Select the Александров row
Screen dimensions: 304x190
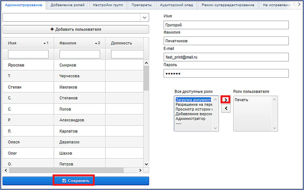click(73, 120)
